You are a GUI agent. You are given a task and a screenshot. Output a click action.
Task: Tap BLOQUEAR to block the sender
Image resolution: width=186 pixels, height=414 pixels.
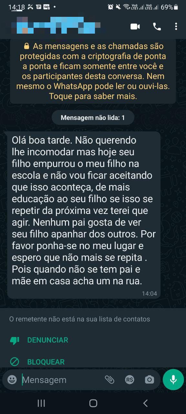coord(46,362)
